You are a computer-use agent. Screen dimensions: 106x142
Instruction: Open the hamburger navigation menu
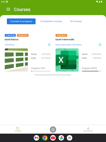(x=8, y=9)
